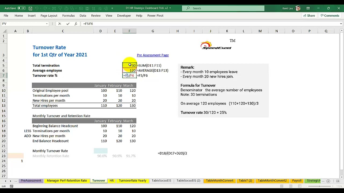
Task: Click the Search box in title bar
Action: pos(223,8)
